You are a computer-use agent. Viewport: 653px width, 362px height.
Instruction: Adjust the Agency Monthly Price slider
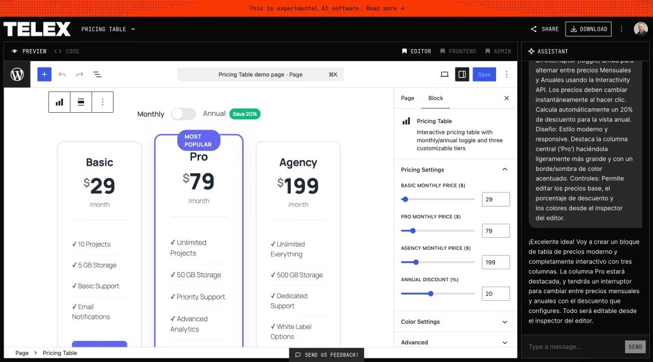click(437, 262)
